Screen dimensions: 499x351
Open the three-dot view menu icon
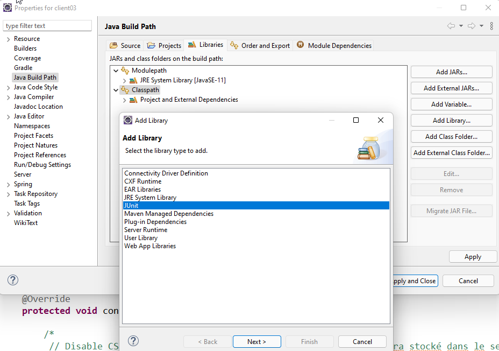pyautogui.click(x=491, y=26)
